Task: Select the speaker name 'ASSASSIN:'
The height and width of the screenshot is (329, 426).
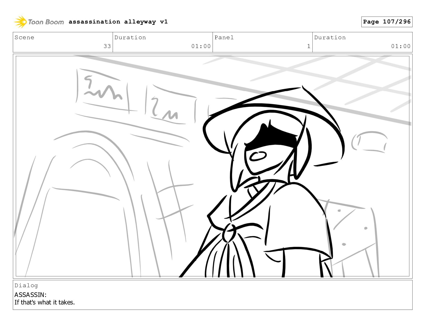Action: 30,295
